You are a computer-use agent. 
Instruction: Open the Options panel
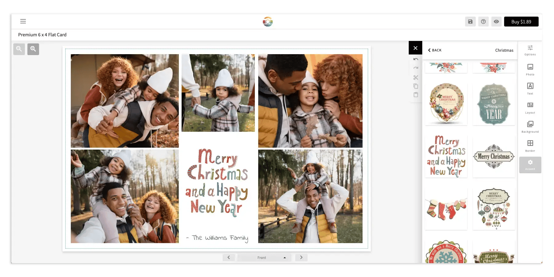(x=530, y=50)
